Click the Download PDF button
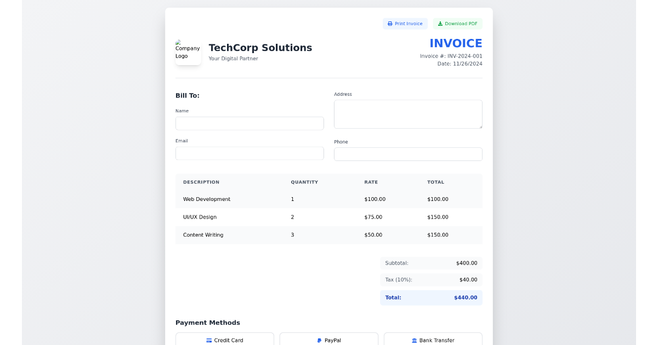Screen dimensions: 658x345 (457, 24)
